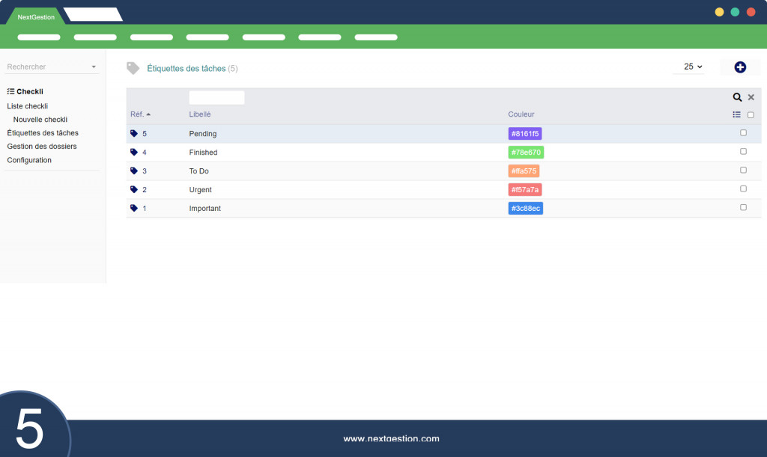Expand the Rechercher dropdown arrow

coord(94,67)
